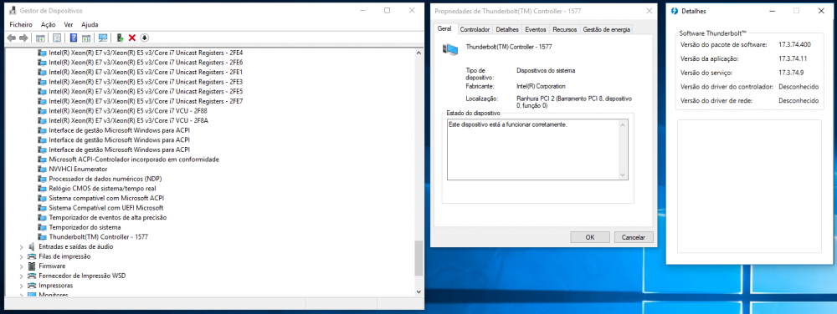Click the icon beside NVVHCI Enumerator
This screenshot has width=837, height=314.
(43, 169)
